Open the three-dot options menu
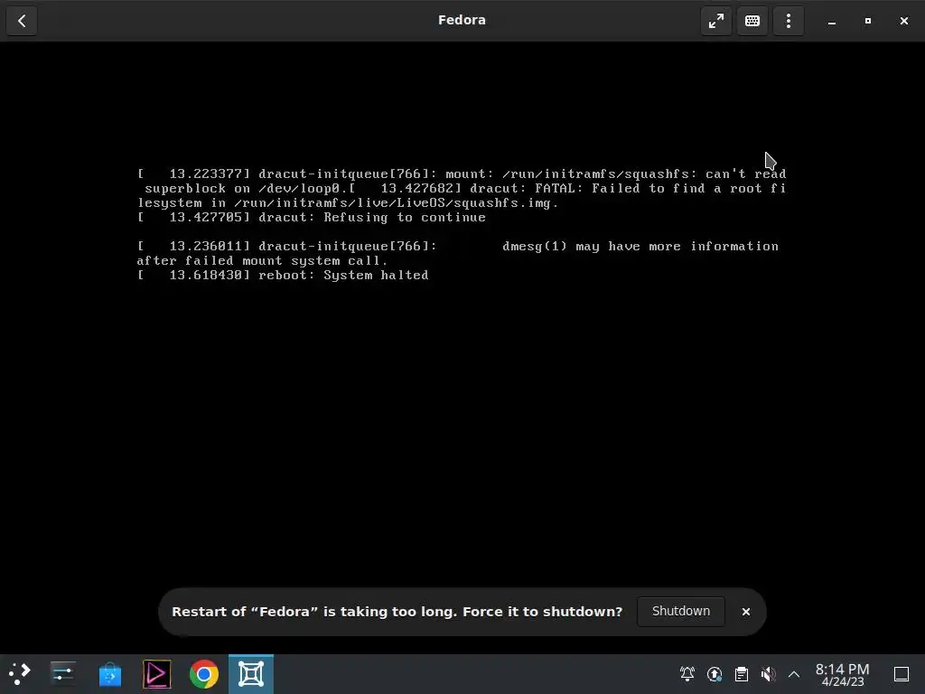This screenshot has height=694, width=925. pos(788,21)
